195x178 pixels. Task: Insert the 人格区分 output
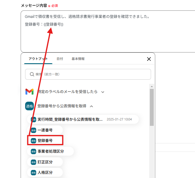pos(45,173)
